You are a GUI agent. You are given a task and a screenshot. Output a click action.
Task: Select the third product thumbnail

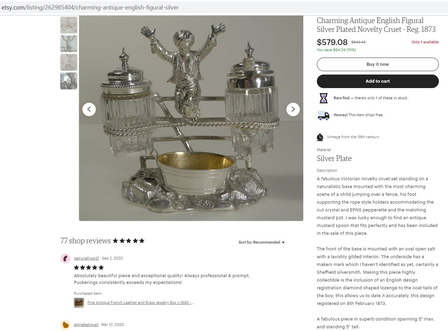pos(69,62)
